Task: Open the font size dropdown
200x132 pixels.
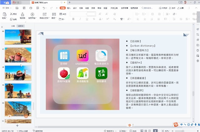Action: [95, 14]
